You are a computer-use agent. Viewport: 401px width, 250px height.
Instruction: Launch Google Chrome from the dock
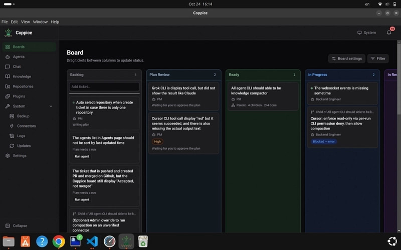click(x=59, y=241)
